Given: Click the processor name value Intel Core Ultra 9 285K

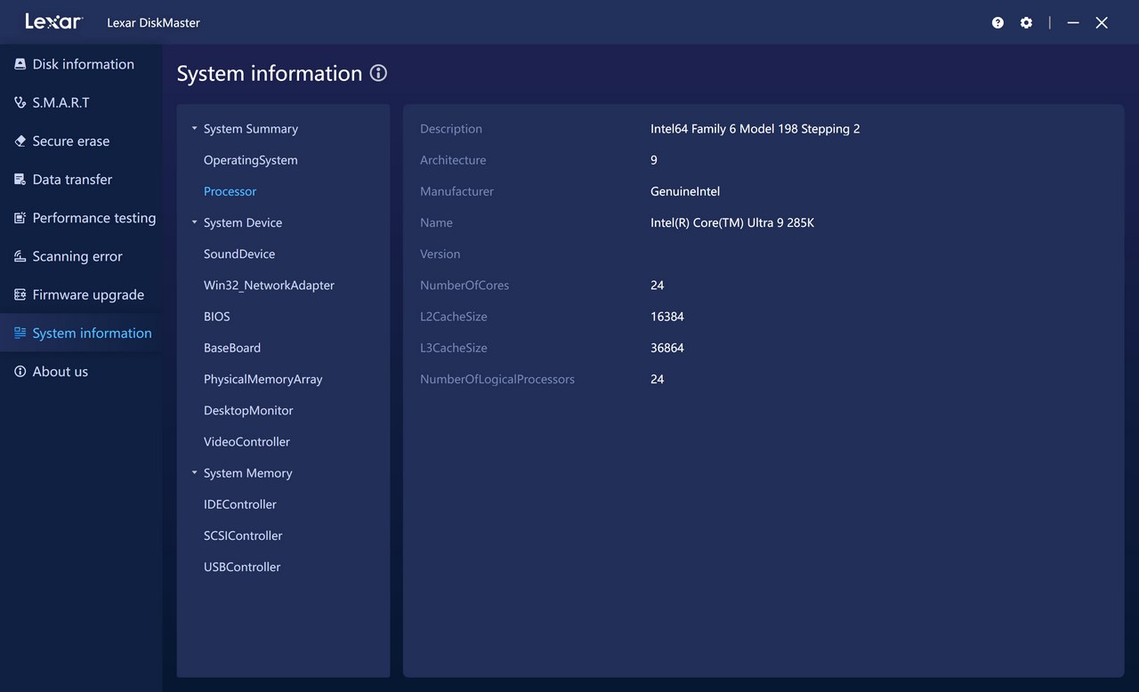Looking at the screenshot, I should coord(731,222).
